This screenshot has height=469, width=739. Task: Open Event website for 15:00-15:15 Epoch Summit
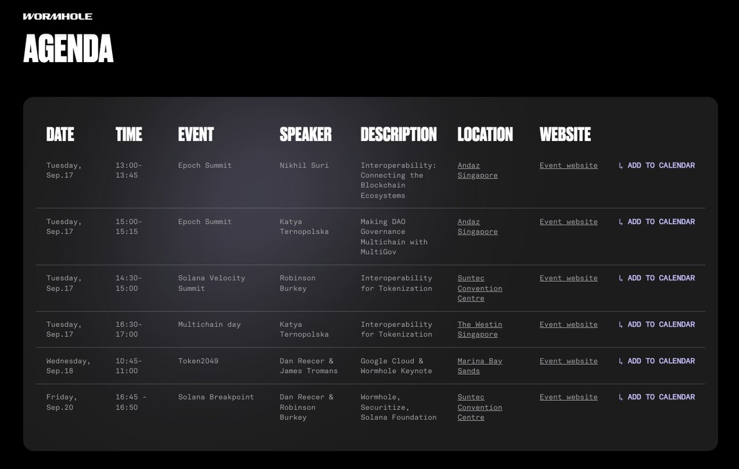coord(568,222)
